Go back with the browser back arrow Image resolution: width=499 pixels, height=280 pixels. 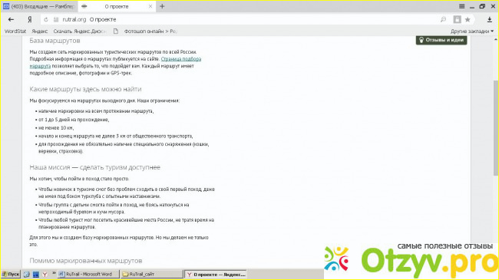click(12, 20)
